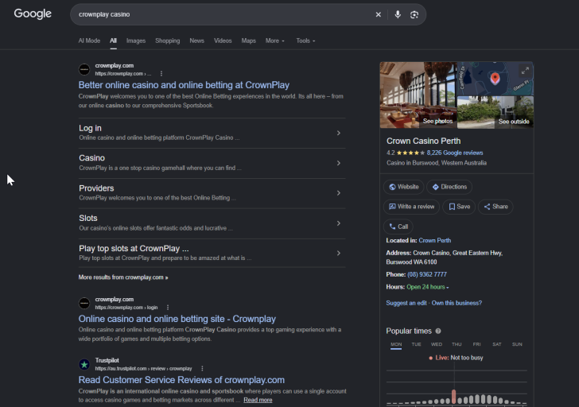579x407 pixels.
Task: Start voice search with the microphone icon
Action: tap(398, 14)
